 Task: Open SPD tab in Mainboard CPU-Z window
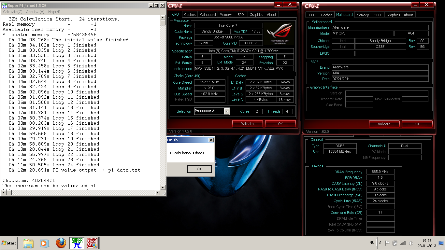point(377,15)
